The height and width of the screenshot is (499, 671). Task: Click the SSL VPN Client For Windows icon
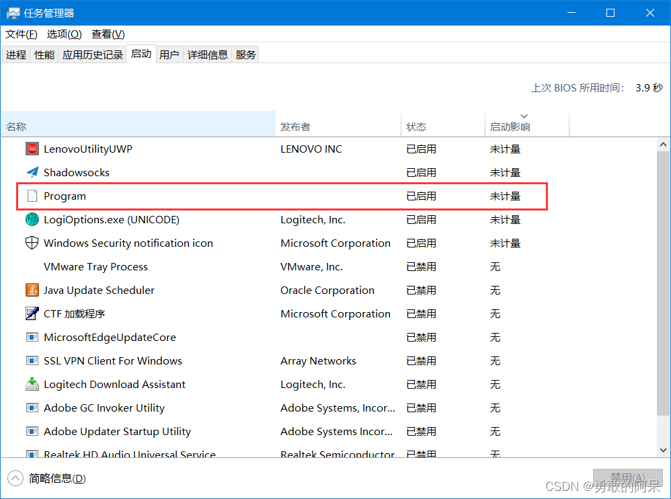pos(32,360)
